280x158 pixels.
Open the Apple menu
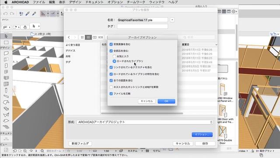click(6, 2)
